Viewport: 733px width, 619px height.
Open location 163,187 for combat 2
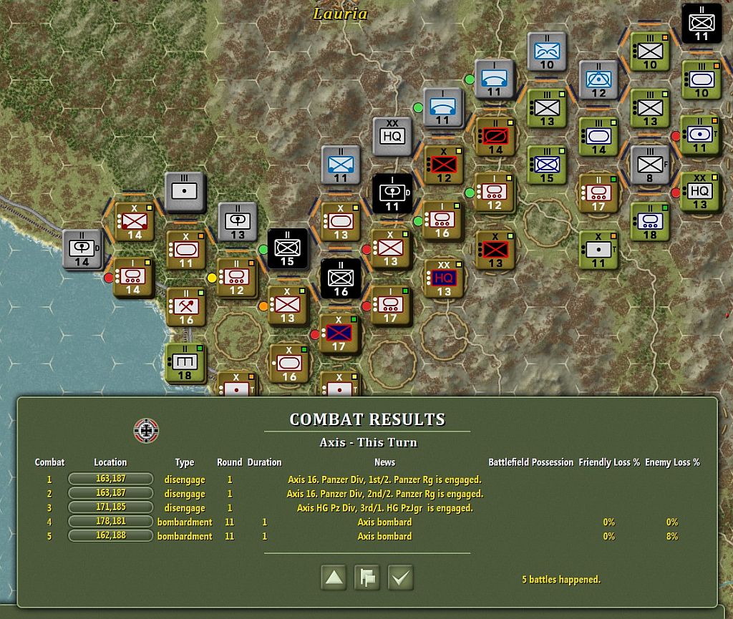click(x=111, y=493)
